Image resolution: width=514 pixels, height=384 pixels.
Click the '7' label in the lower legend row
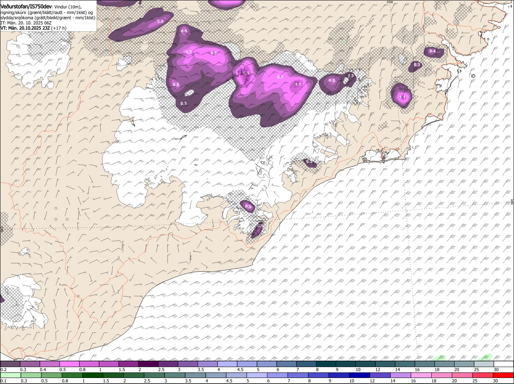289,381
